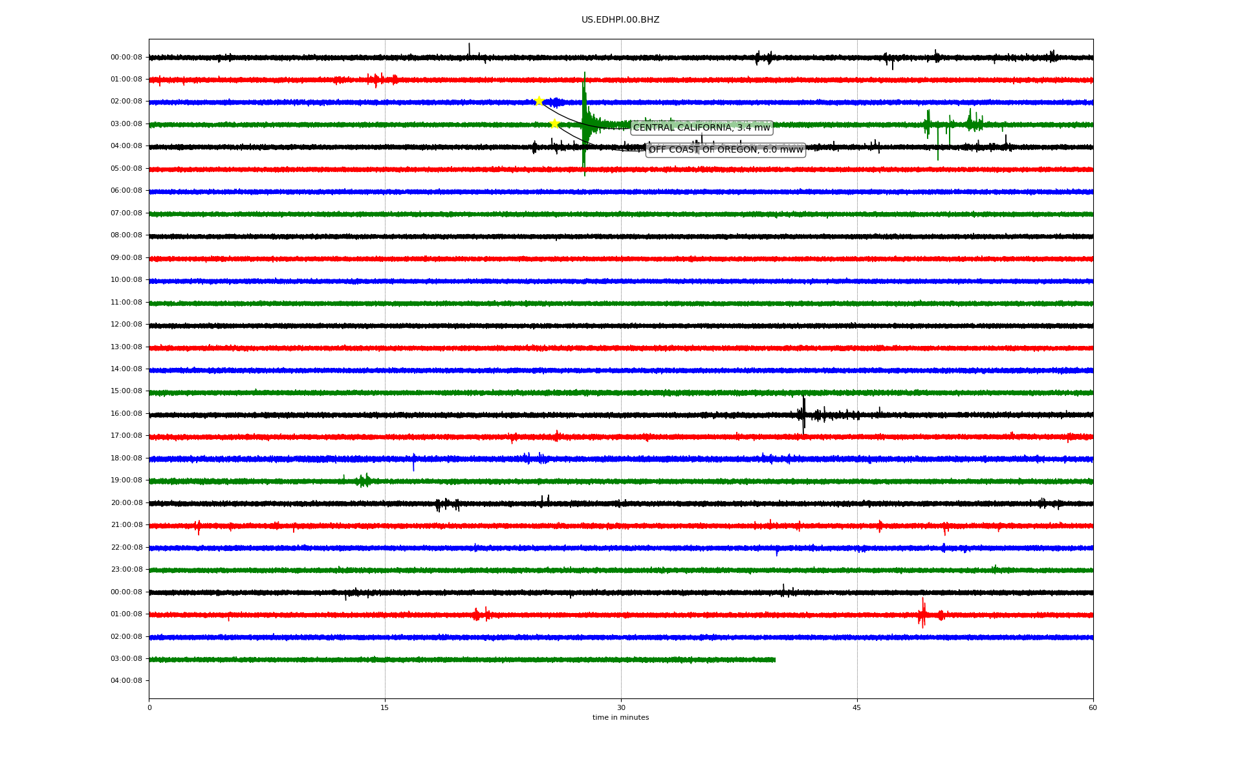Click the 'time in minutes' axis label
Viewport: 1242px width, 776px height.
tap(620, 718)
